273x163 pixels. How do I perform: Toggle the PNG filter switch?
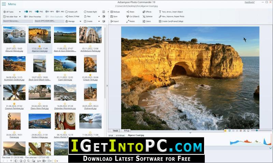click(x=37, y=12)
